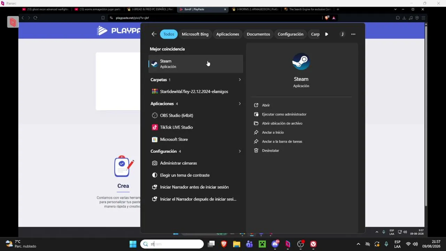
Task: Open the ESP LAA language switcher
Action: (397, 244)
